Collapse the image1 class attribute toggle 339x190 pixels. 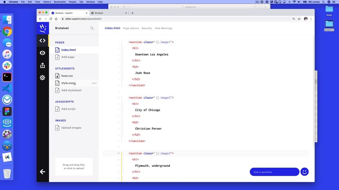click(x=158, y=42)
